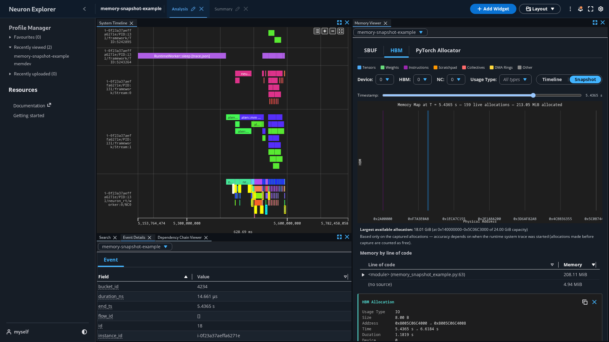609x342 pixels.
Task: Open the Getting started link
Action: click(29, 116)
